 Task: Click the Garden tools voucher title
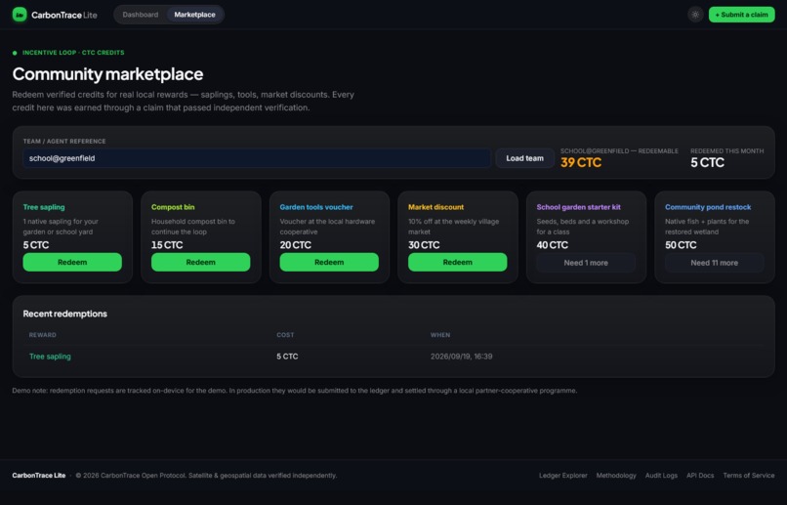point(316,207)
